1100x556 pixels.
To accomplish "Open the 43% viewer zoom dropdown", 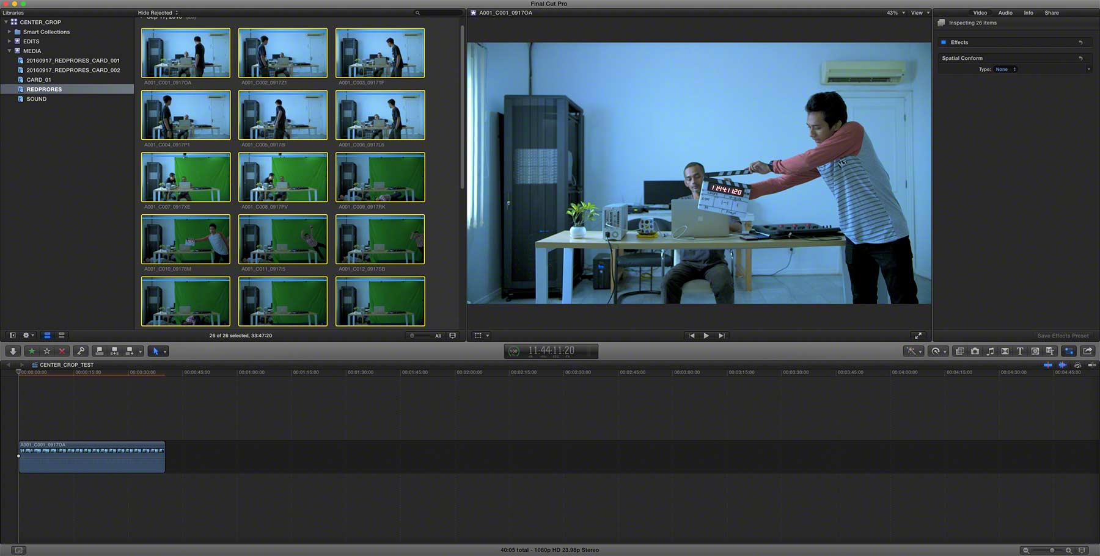I will pos(896,13).
